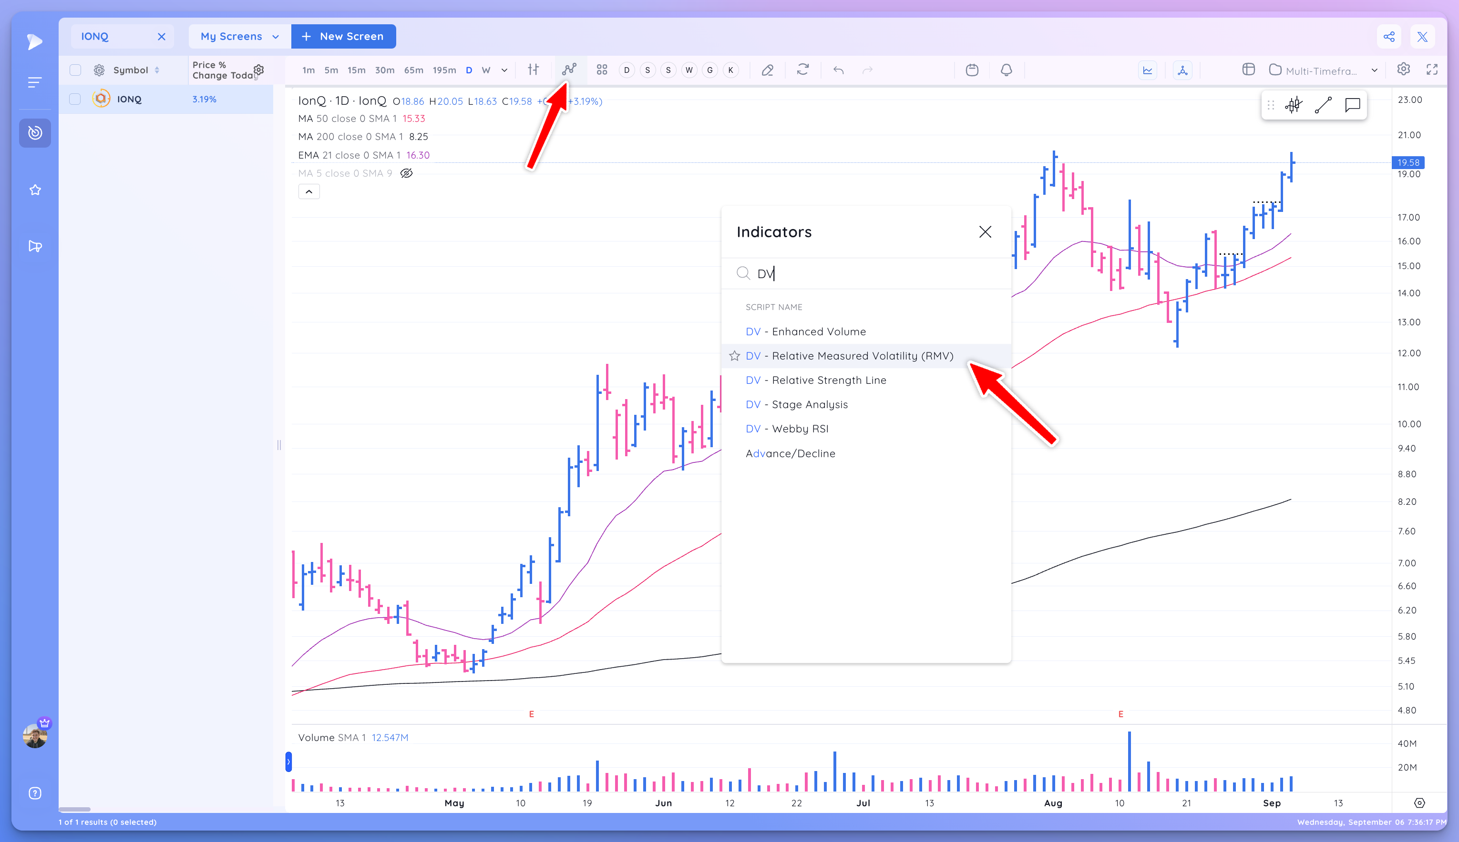Refresh the chart data
Screen dimensions: 1459x842
803,70
